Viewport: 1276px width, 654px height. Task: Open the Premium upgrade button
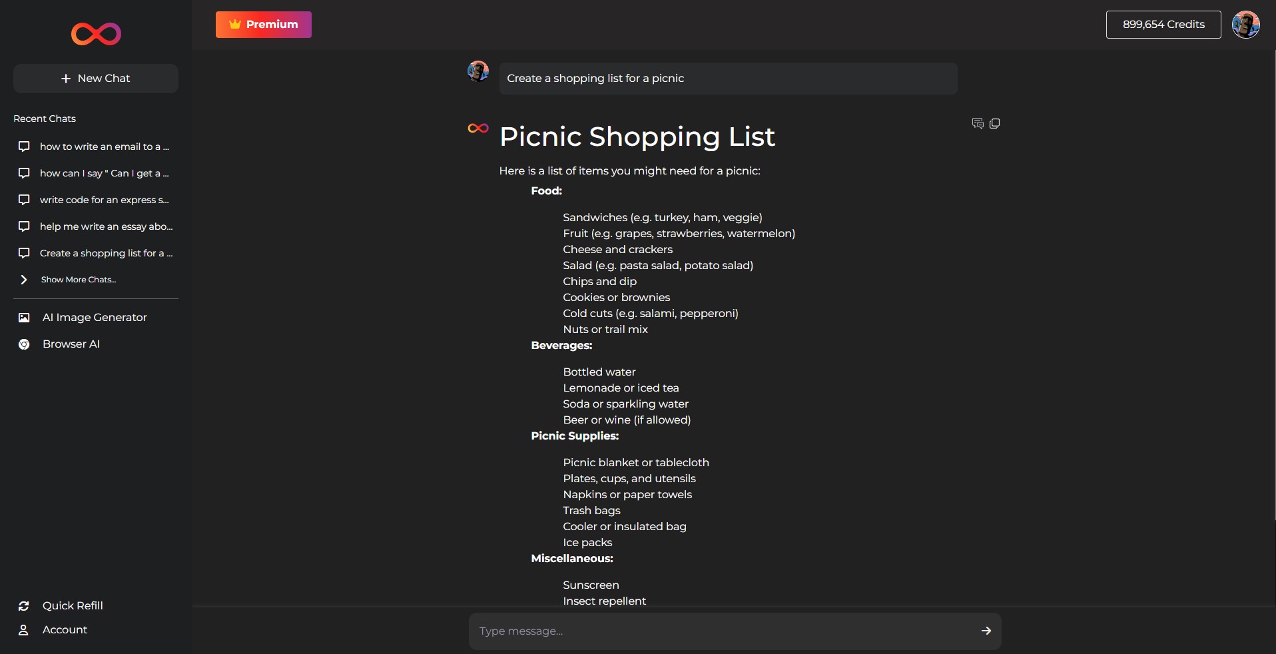pyautogui.click(x=264, y=25)
